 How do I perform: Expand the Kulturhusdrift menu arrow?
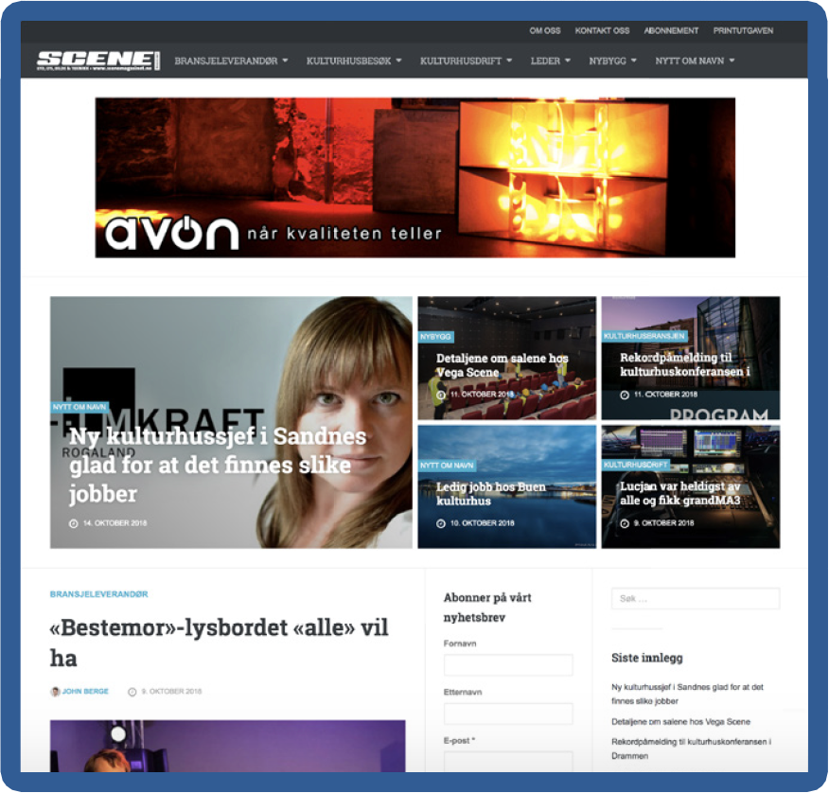point(509,61)
